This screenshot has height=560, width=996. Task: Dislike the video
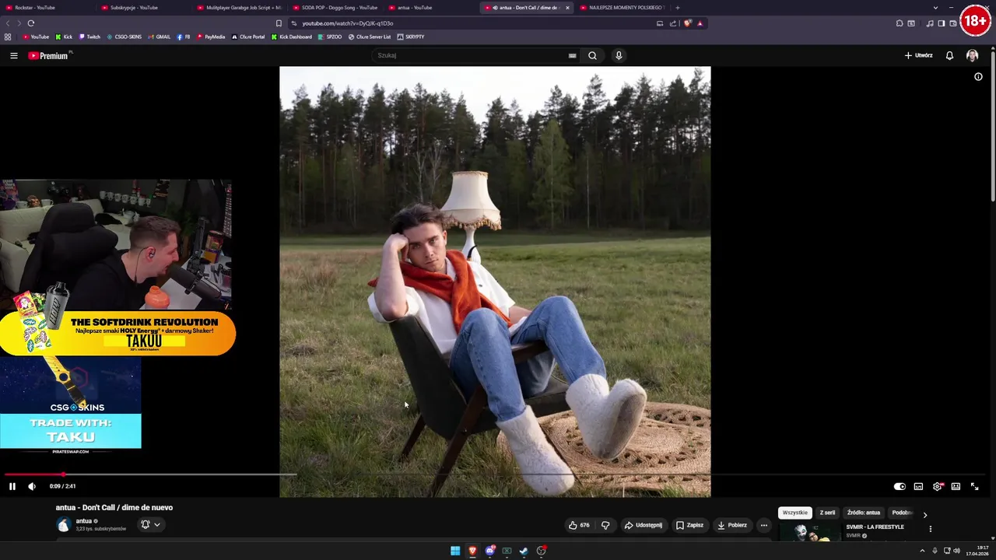[605, 525]
